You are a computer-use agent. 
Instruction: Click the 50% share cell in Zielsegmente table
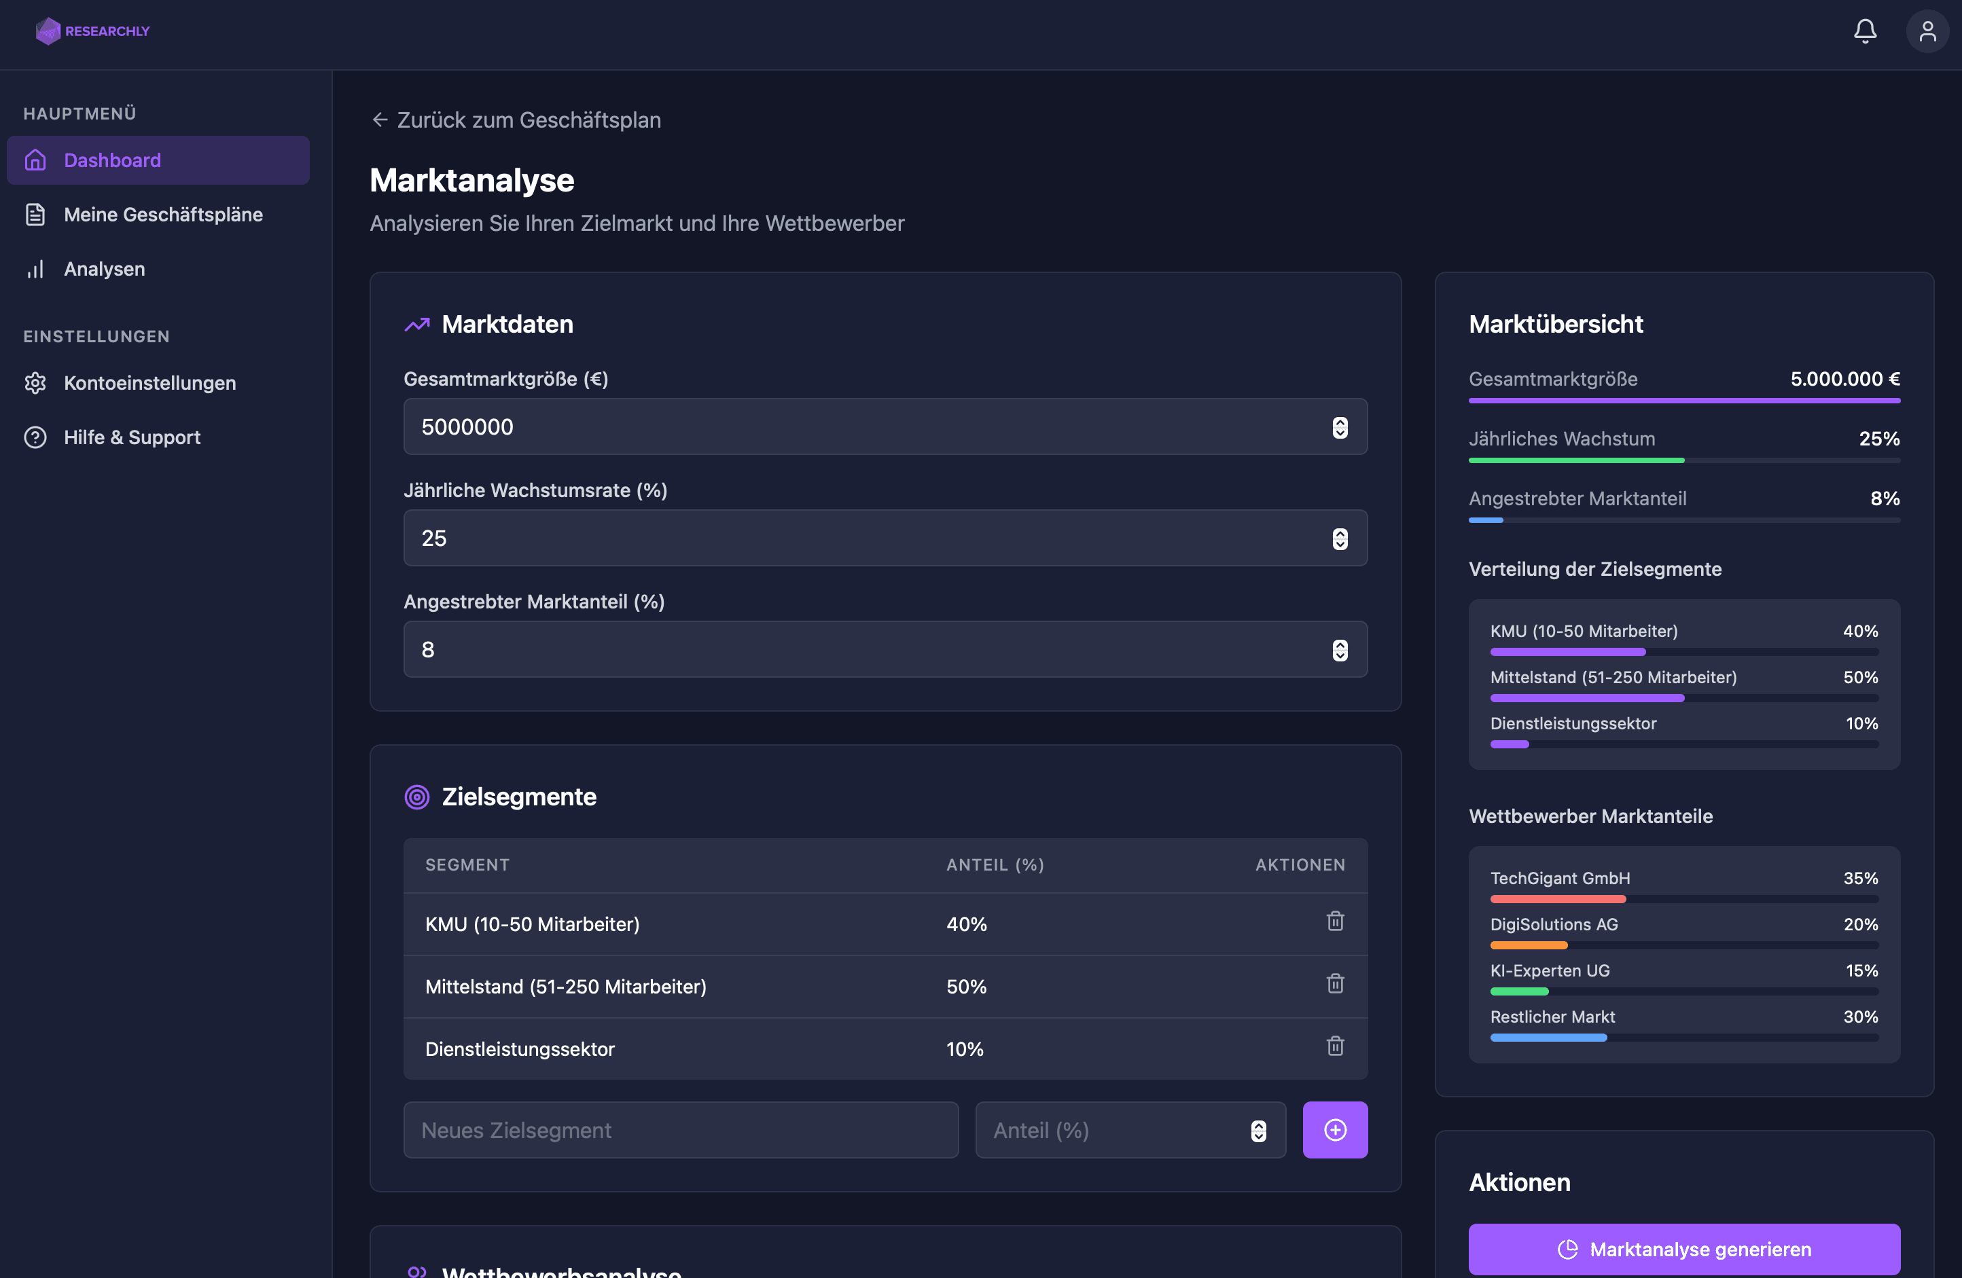[966, 986]
